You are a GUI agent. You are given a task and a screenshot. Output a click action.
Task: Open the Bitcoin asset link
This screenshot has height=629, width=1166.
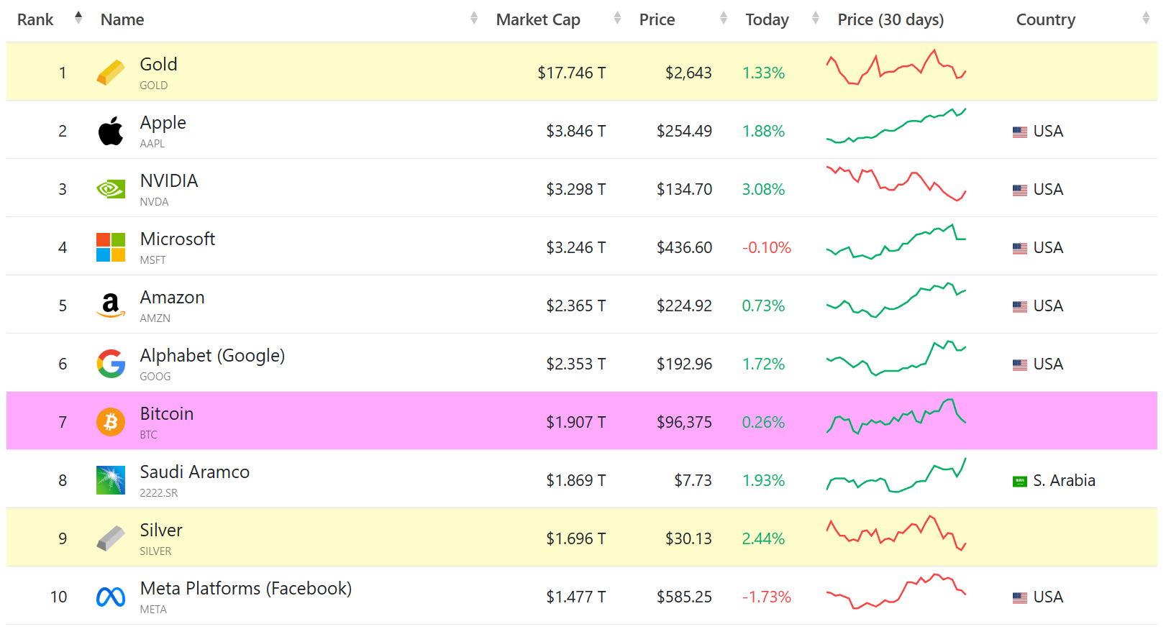(166, 413)
